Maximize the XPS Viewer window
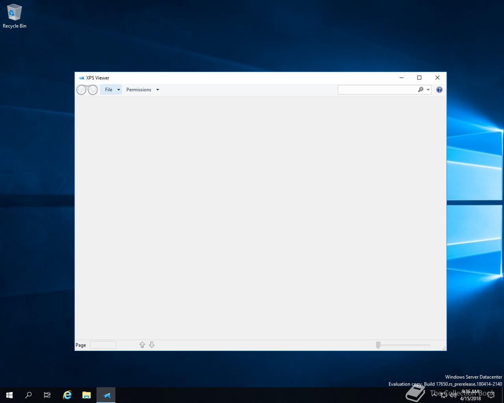The image size is (504, 403). click(419, 78)
